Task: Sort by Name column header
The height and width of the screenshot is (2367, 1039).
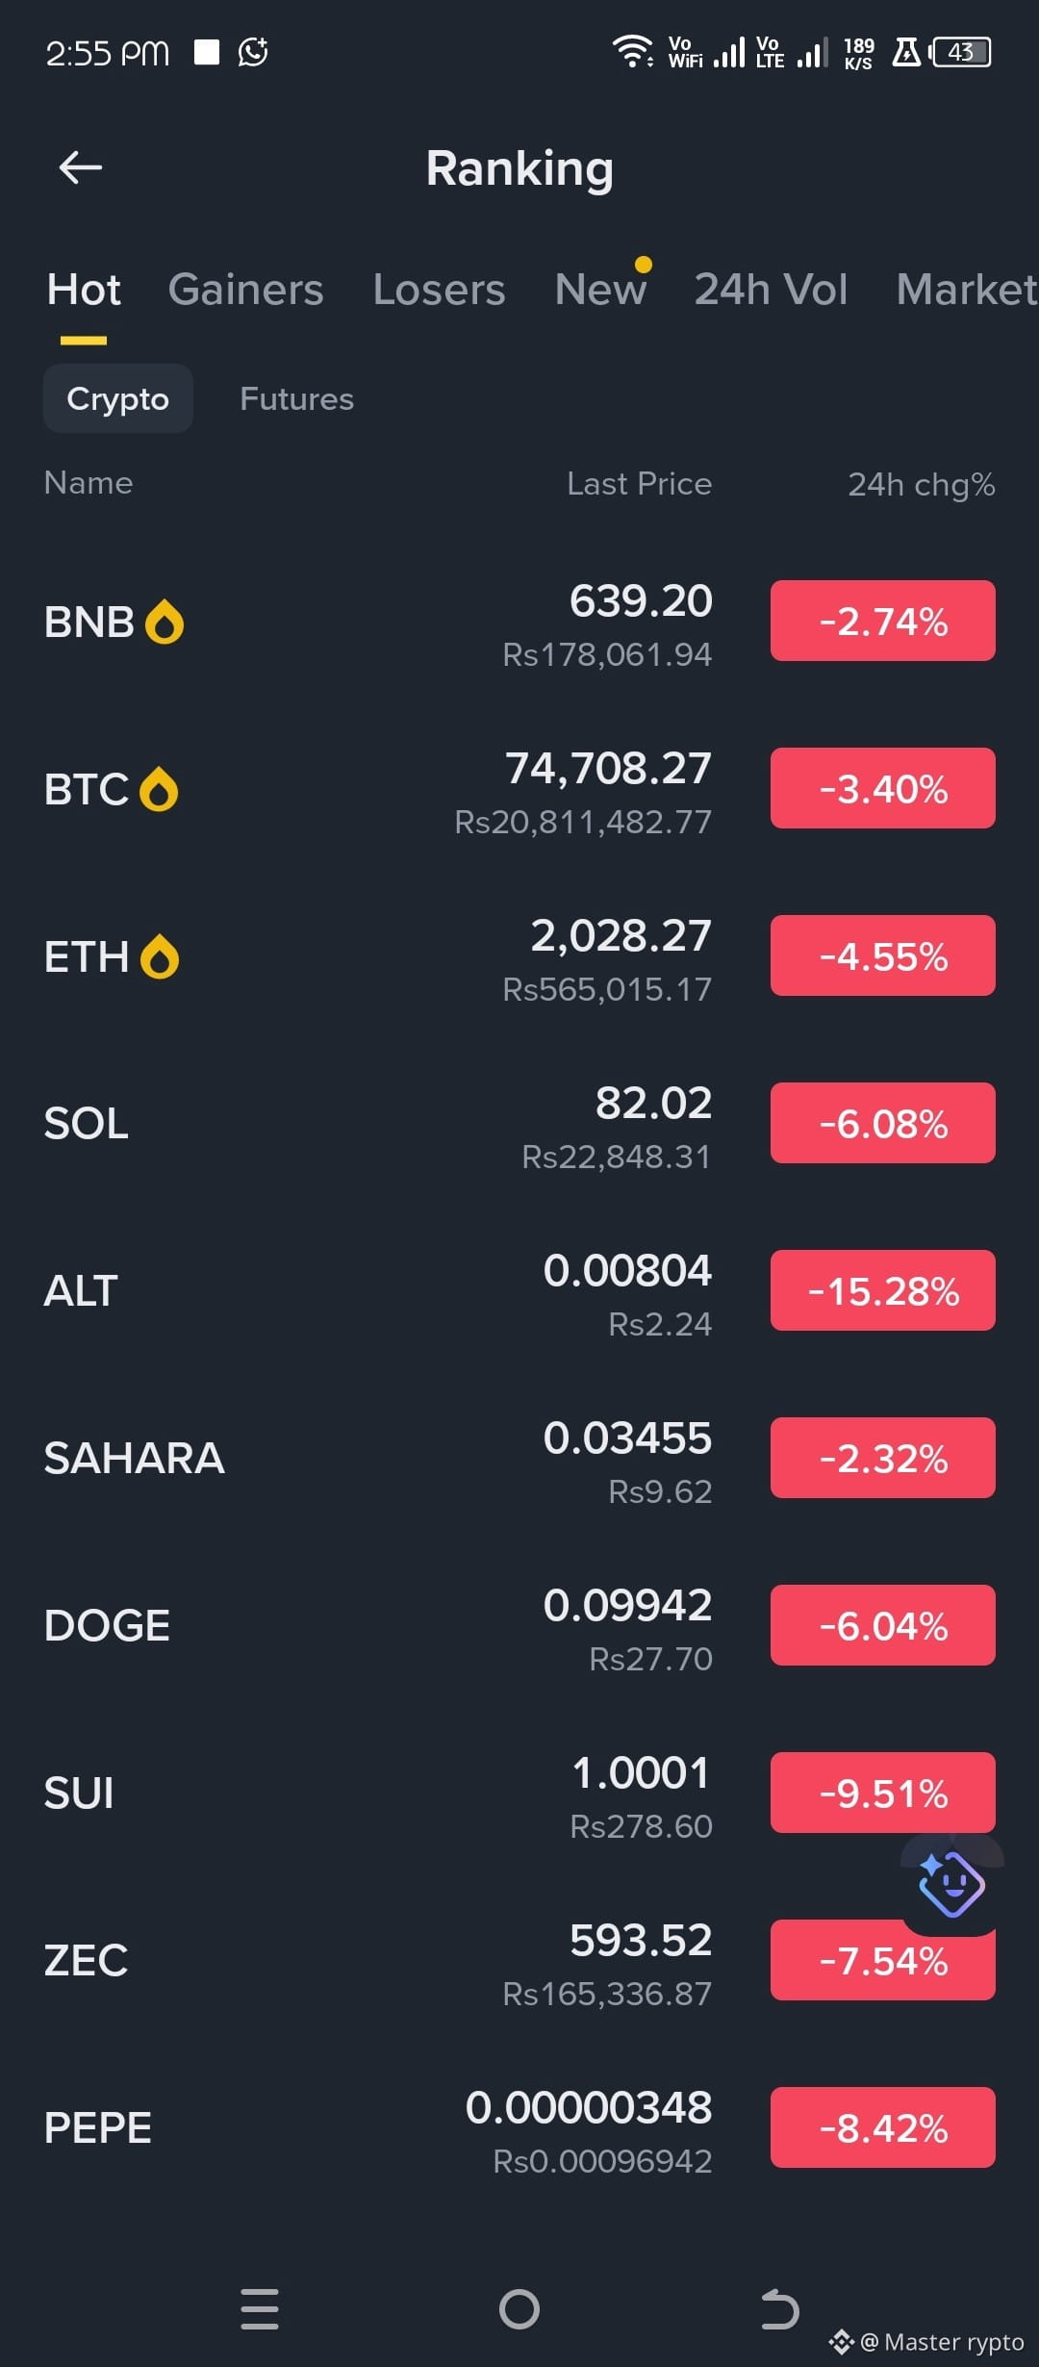Action: pos(89,483)
